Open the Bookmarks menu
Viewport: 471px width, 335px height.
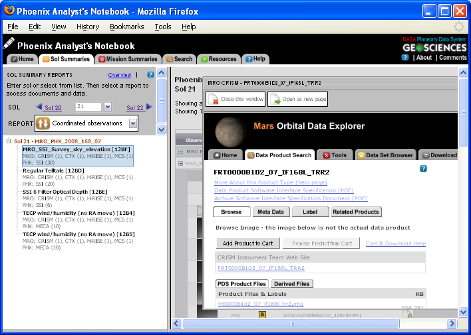click(126, 27)
